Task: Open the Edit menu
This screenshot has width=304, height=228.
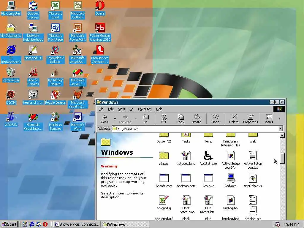Action: point(111,109)
